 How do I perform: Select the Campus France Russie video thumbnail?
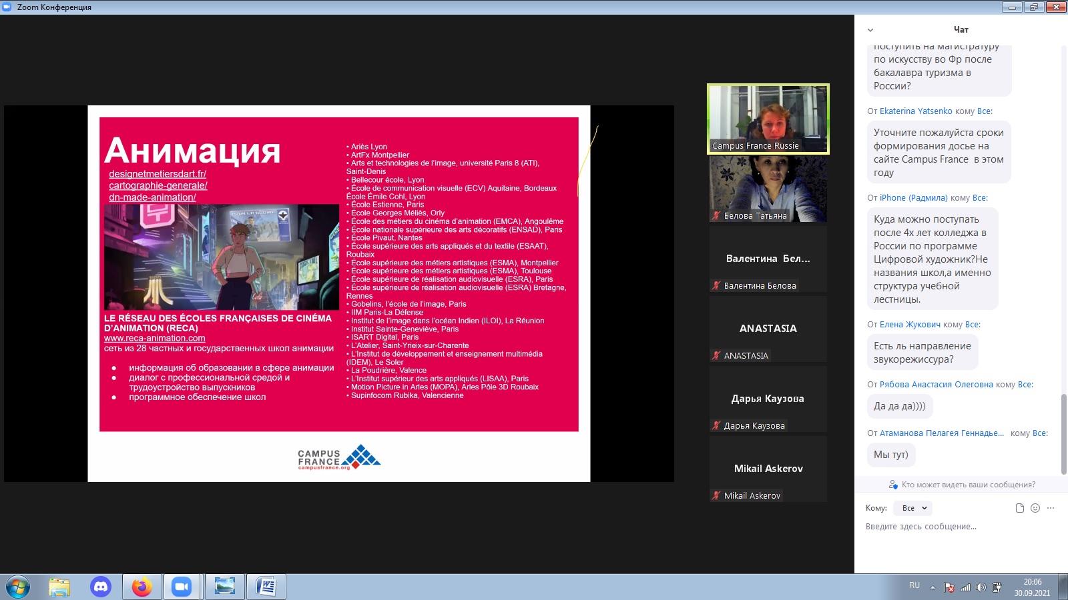click(768, 119)
